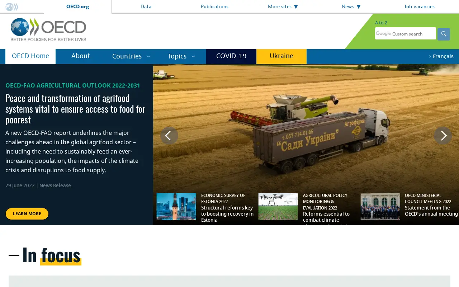This screenshot has height=287, width=459.
Task: Open the OECD logo homepage link
Action: [48, 30]
